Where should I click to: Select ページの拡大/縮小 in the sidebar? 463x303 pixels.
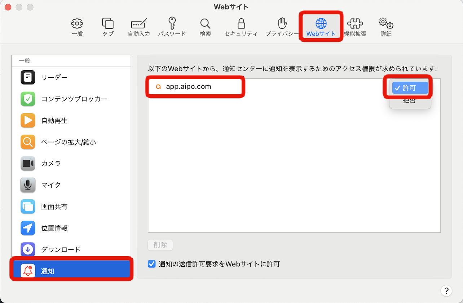pyautogui.click(x=71, y=142)
